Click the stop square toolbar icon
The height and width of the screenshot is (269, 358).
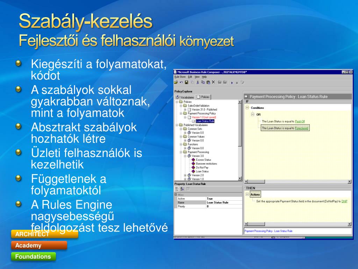pyautogui.click(x=237, y=83)
